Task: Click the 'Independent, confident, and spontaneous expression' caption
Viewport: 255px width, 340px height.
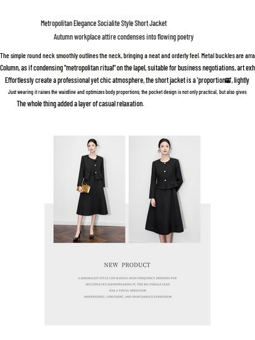Action: (x=128, y=297)
